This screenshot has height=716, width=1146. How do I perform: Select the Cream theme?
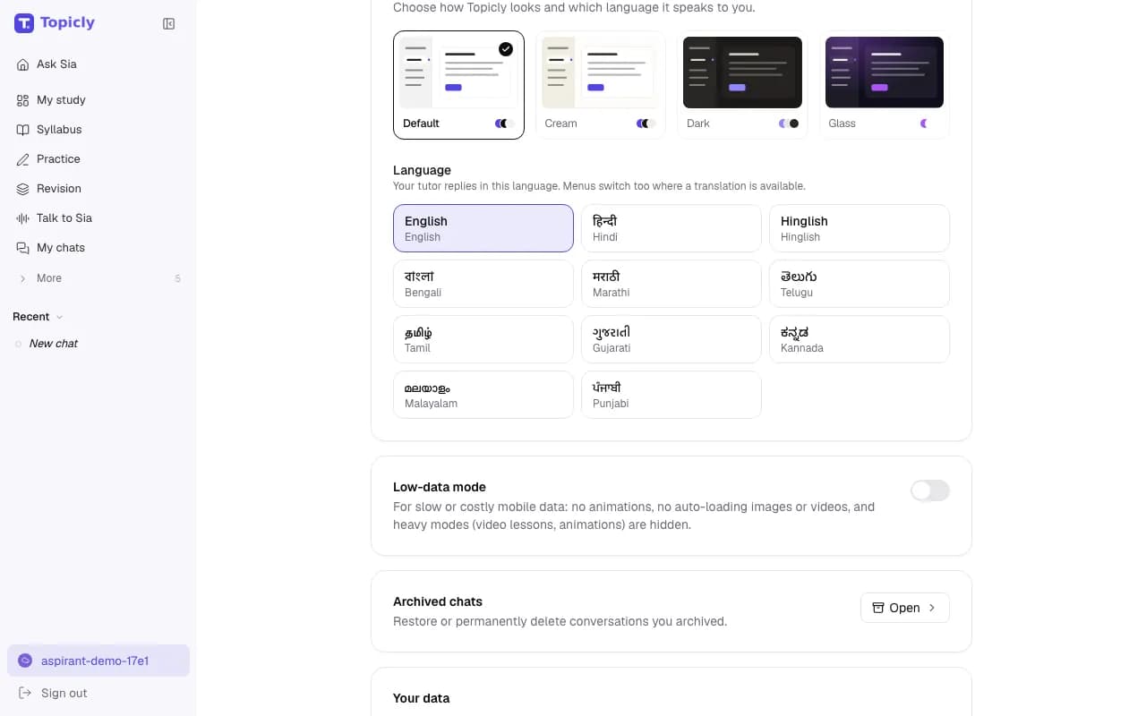pyautogui.click(x=601, y=86)
